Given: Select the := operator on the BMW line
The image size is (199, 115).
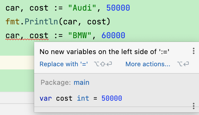Looking at the screenshot, I should [58, 36].
